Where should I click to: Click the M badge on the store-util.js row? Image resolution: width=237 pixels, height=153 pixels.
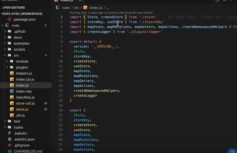click(46, 103)
